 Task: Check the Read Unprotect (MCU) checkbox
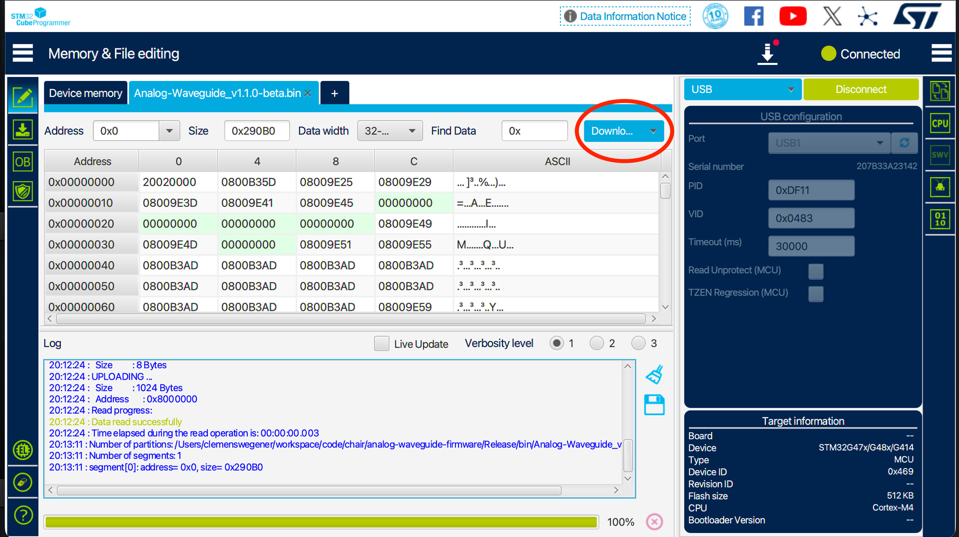click(x=815, y=271)
